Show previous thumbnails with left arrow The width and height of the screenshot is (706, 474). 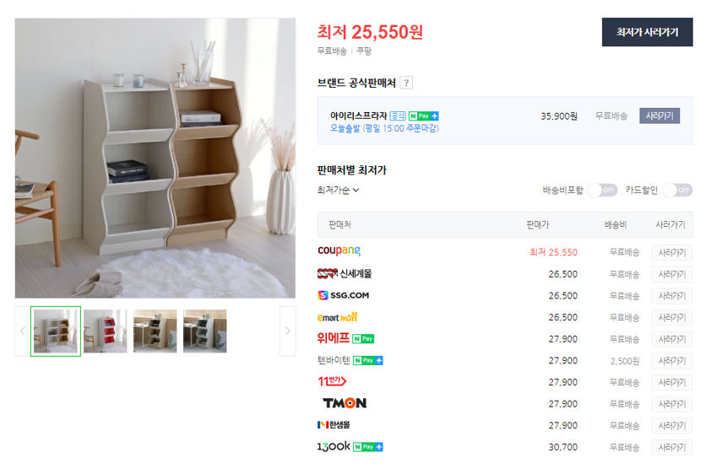(x=23, y=331)
